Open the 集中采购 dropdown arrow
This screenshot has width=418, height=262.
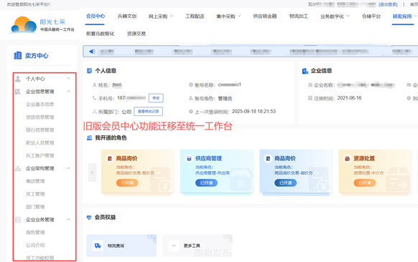[239, 16]
